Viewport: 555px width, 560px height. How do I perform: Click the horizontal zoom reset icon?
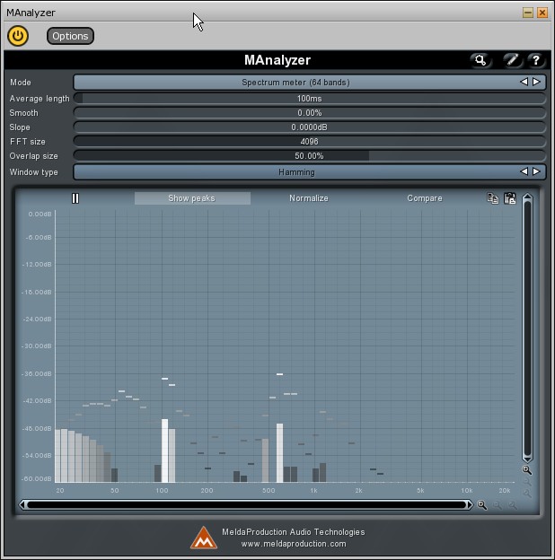[513, 505]
